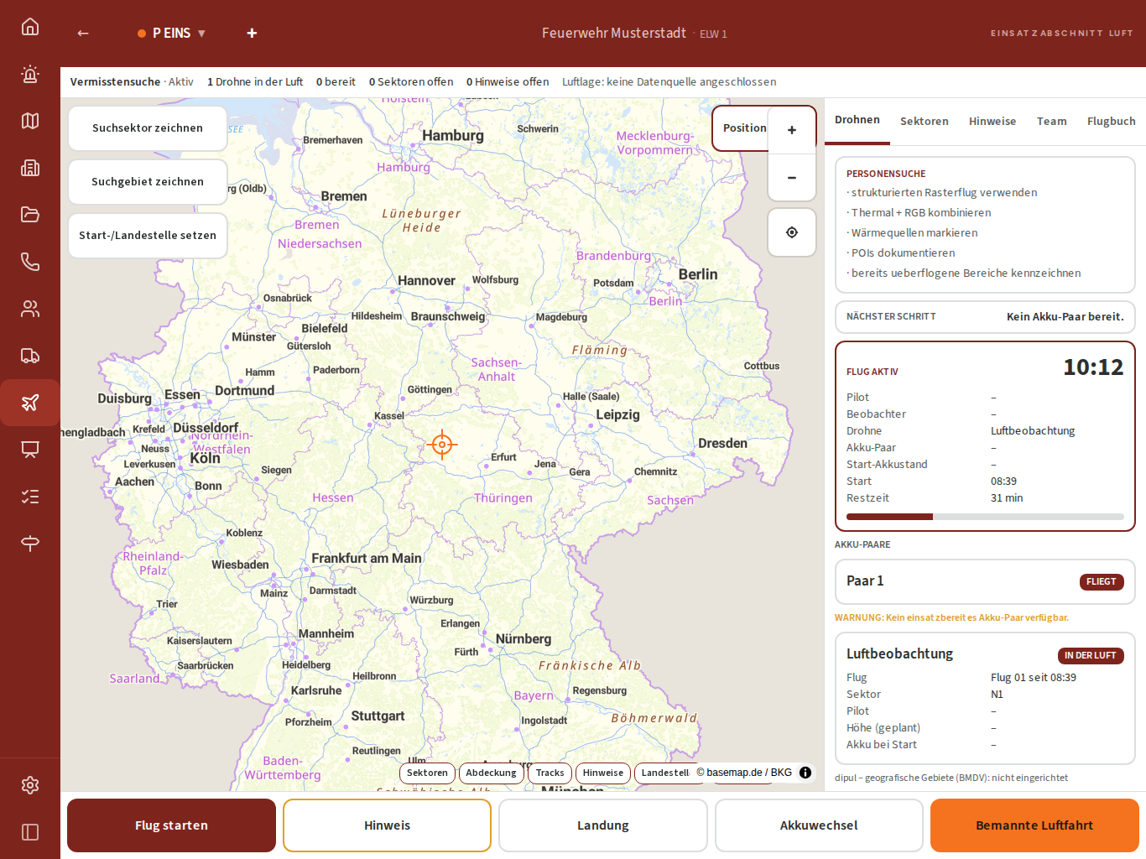Select the Paar 1 battery pair card

point(985,581)
